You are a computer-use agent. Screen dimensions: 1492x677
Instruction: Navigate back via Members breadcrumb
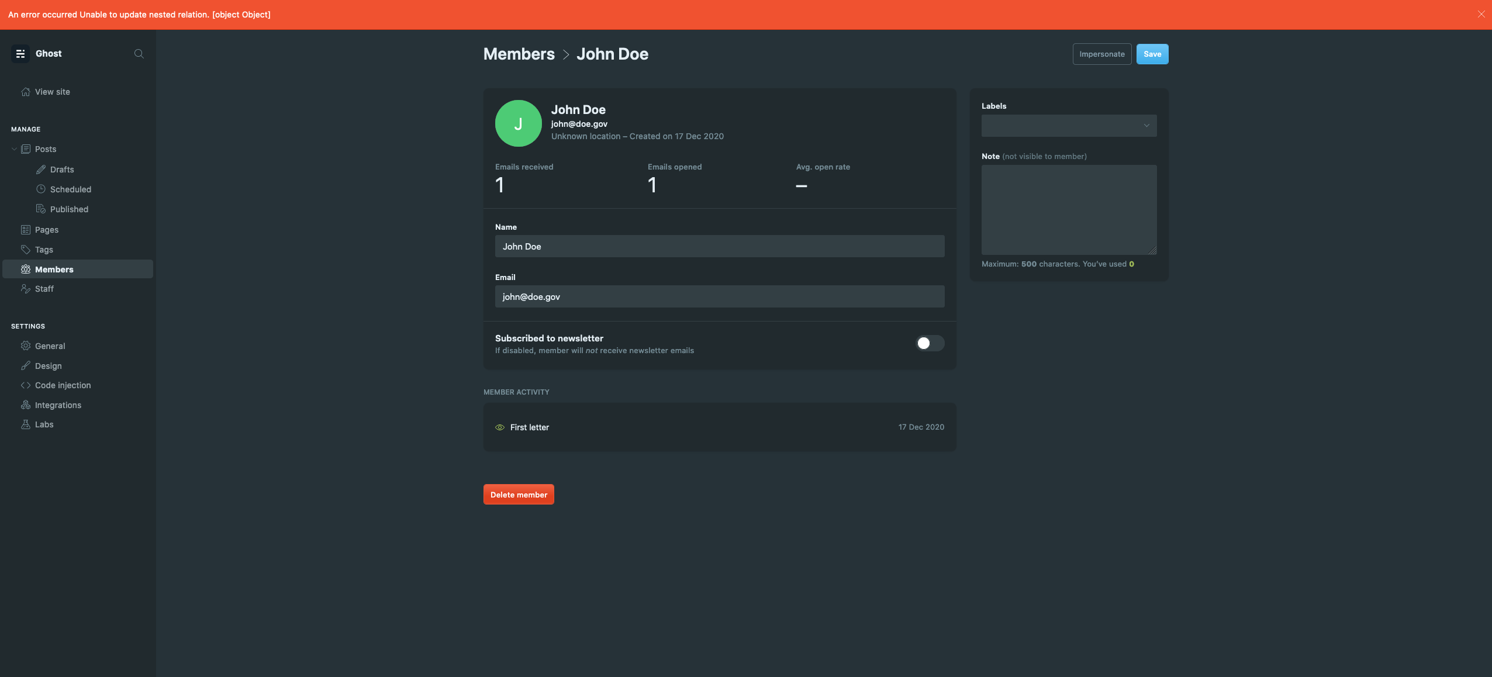pyautogui.click(x=519, y=54)
